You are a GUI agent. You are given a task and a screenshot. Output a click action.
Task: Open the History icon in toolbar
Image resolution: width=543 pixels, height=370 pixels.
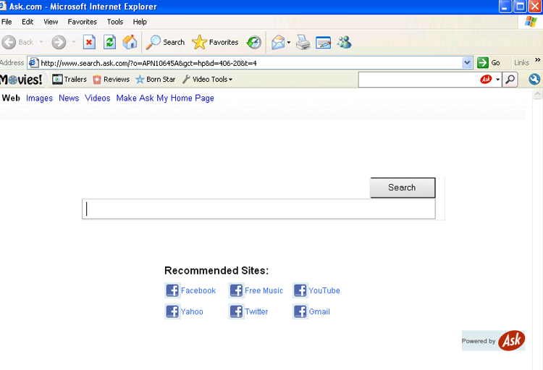pos(253,42)
